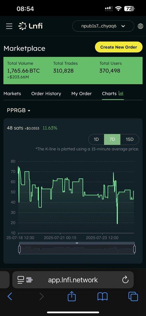Open the My Order tab

click(x=81, y=94)
